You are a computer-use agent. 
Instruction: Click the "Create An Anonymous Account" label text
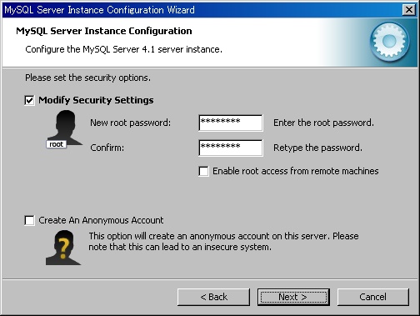(101, 220)
